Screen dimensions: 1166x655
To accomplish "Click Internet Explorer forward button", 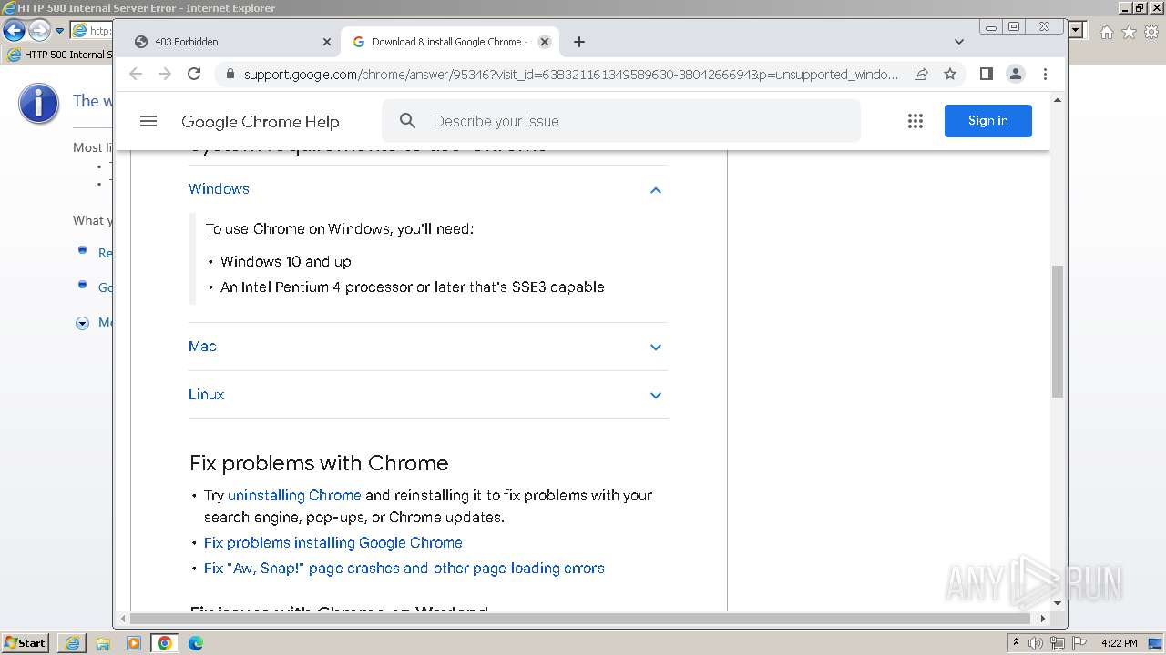I will coord(39,30).
